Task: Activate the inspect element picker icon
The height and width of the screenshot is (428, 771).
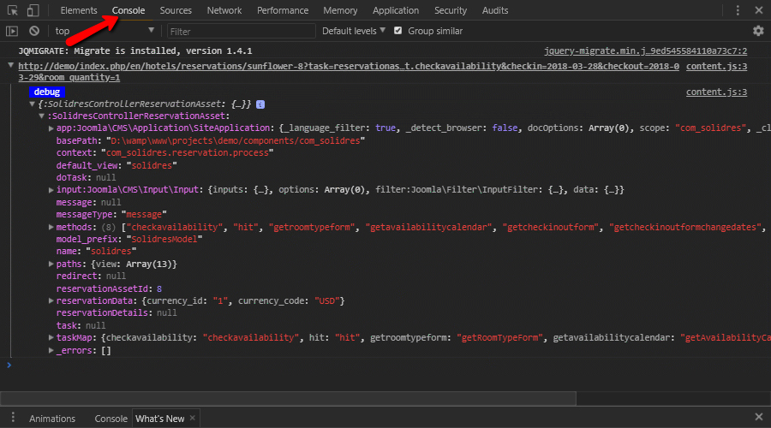Action: pyautogui.click(x=12, y=10)
